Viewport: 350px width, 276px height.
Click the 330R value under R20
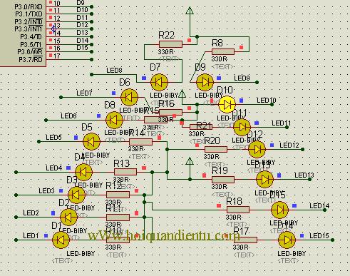(x=212, y=157)
